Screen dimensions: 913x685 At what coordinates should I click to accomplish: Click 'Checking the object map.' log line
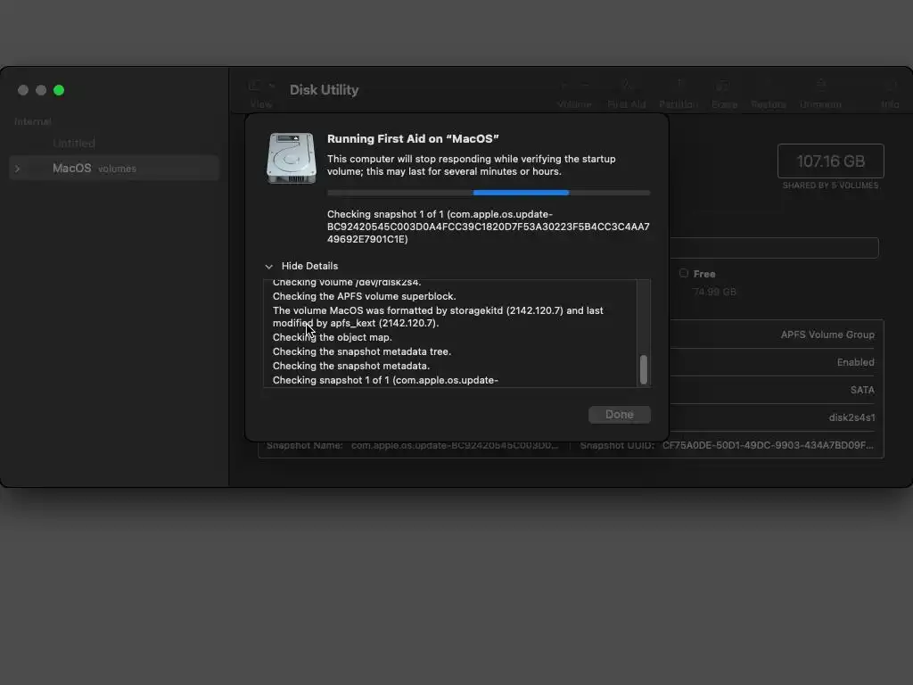[333, 337]
